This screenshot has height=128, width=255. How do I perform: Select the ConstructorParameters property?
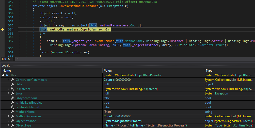coord(31,80)
